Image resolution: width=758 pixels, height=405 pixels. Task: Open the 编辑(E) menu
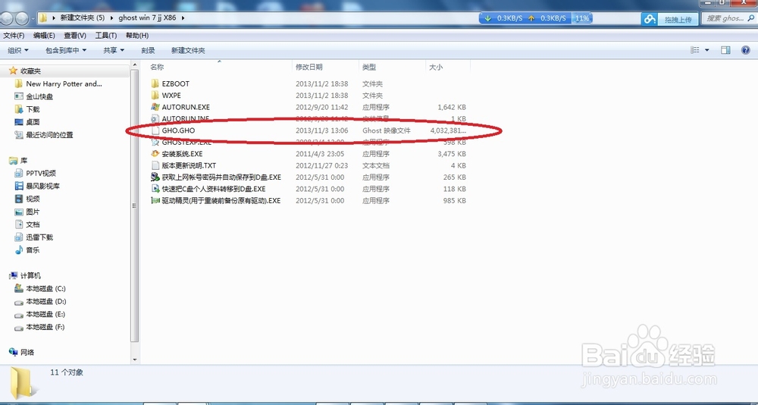pos(44,36)
